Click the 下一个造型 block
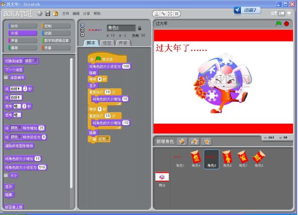This screenshot has height=215, width=298. [14, 70]
